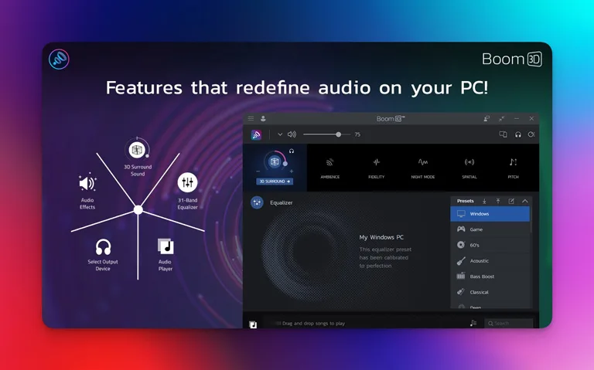The height and width of the screenshot is (370, 594).
Task: Click the cast devices icon in title bar
Action: click(x=486, y=118)
